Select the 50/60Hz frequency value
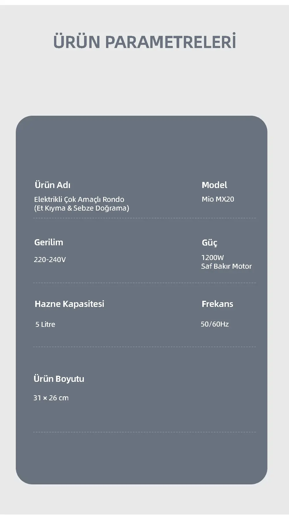 pos(215,324)
